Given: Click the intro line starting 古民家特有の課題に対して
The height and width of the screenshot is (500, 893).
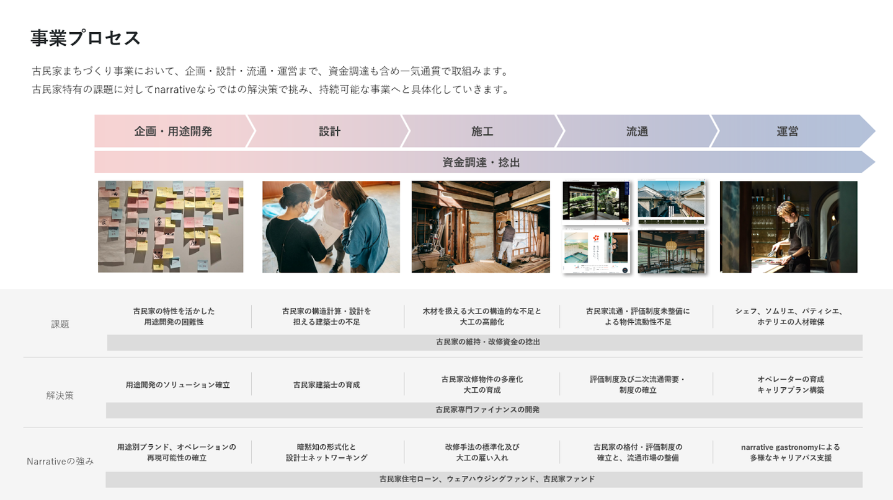Looking at the screenshot, I should 270,90.
